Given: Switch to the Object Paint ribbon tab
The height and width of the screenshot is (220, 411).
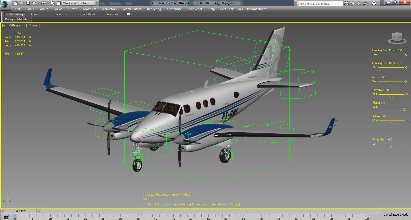Looking at the screenshot, I should (x=87, y=14).
